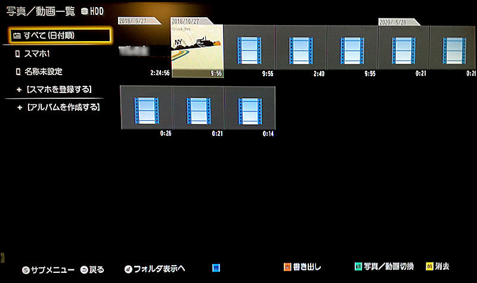
Task: Select すべて (日付順) in the sidebar
Action: [x=60, y=36]
